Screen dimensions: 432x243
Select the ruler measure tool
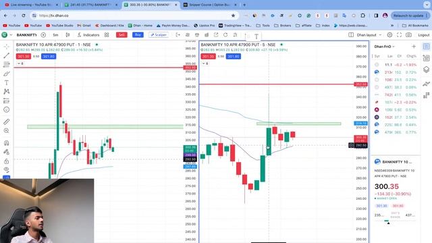[x=6, y=122]
